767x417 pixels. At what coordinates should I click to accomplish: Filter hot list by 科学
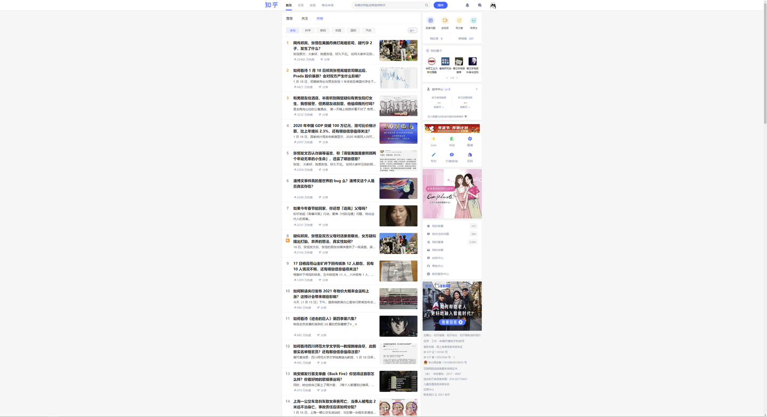coord(308,30)
